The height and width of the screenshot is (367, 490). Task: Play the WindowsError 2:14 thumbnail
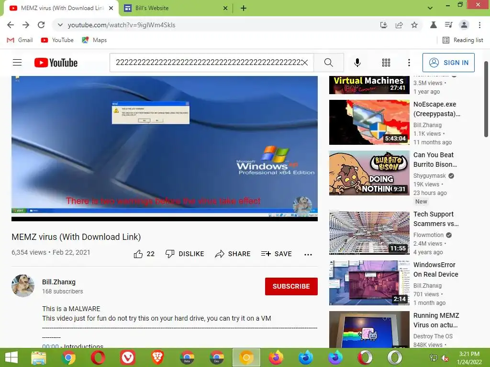(x=369, y=283)
